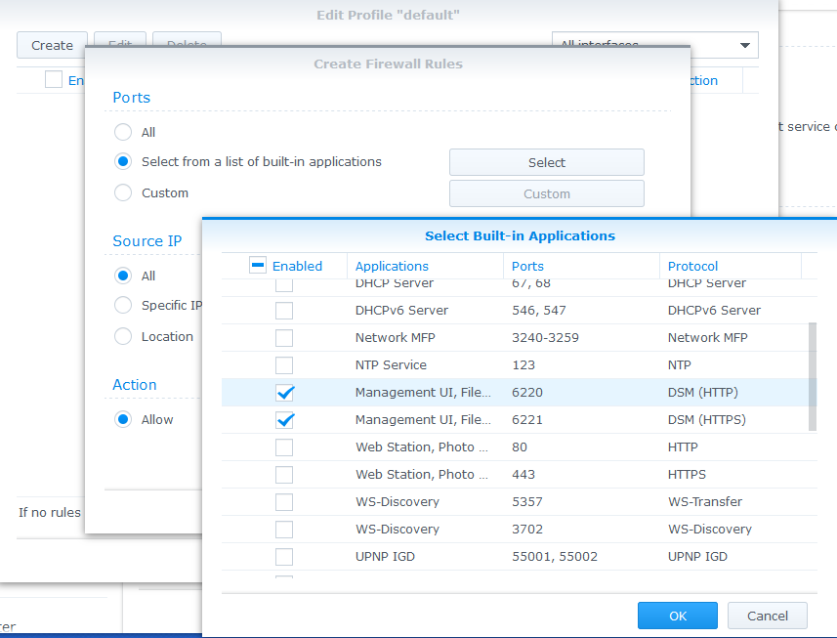Sort by the Applications column header

tap(392, 266)
